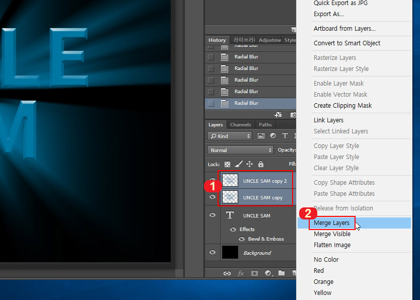Hide the Background layer
This screenshot has width=420, height=300.
pyautogui.click(x=213, y=252)
